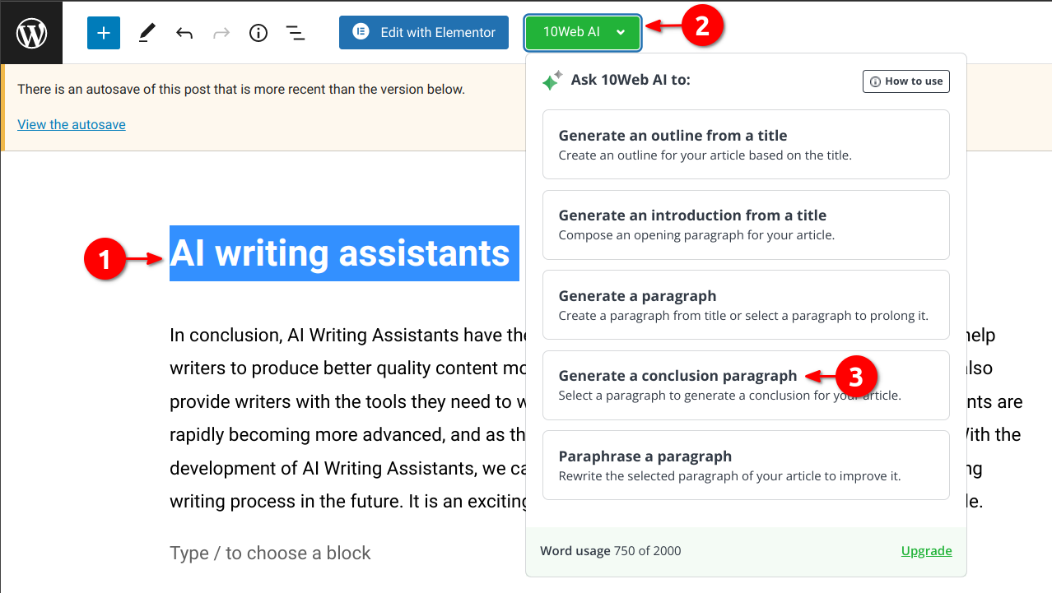The width and height of the screenshot is (1052, 593).
Task: Select Paraphrase a paragraph option
Action: 745,465
